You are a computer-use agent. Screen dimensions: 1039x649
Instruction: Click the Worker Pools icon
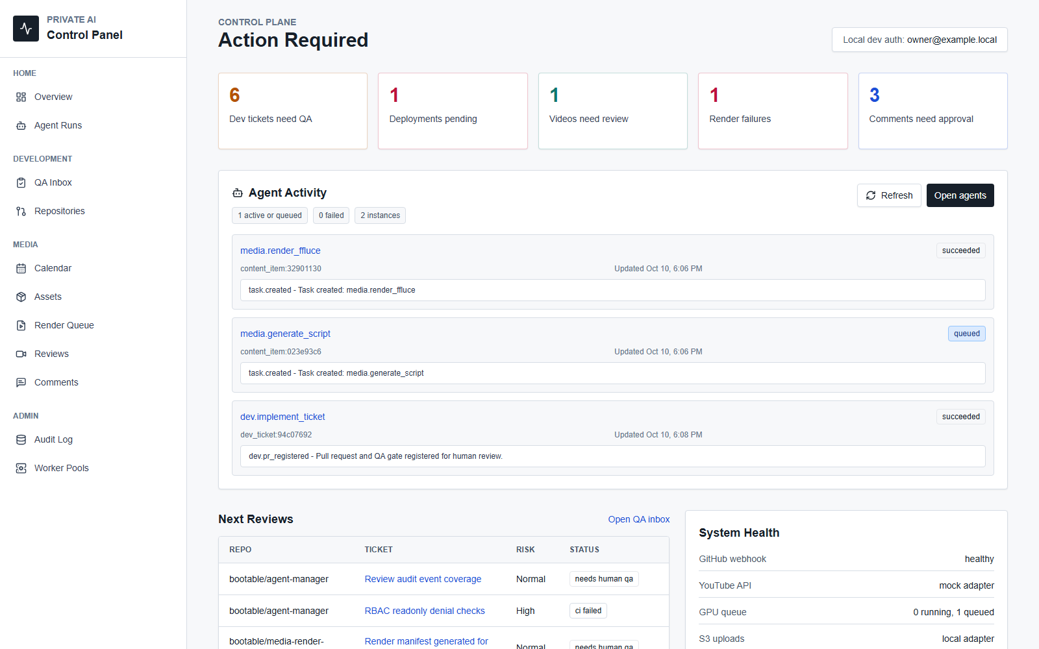pos(21,468)
